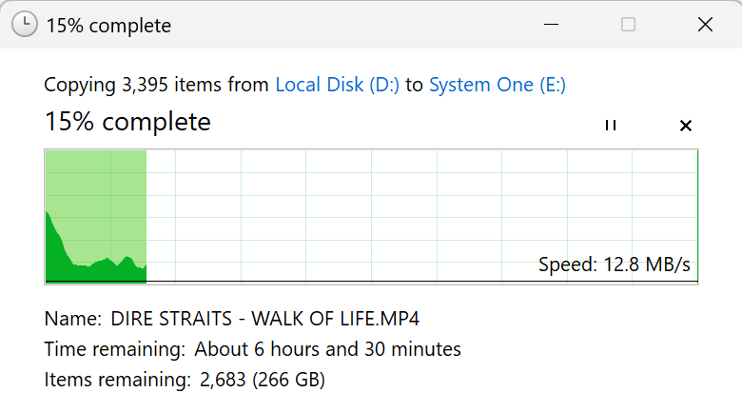Click the Speed: 12.8 MB/s readout

tap(614, 265)
